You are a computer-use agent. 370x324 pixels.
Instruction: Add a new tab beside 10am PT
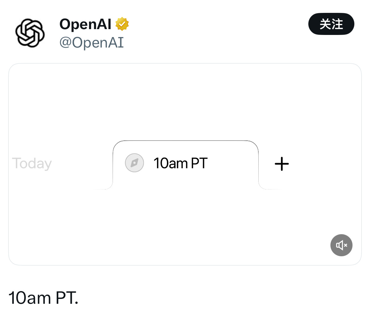tap(282, 164)
